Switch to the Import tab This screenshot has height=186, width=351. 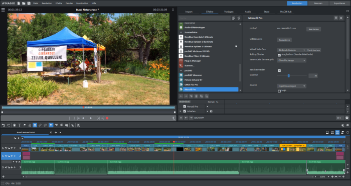point(189,12)
